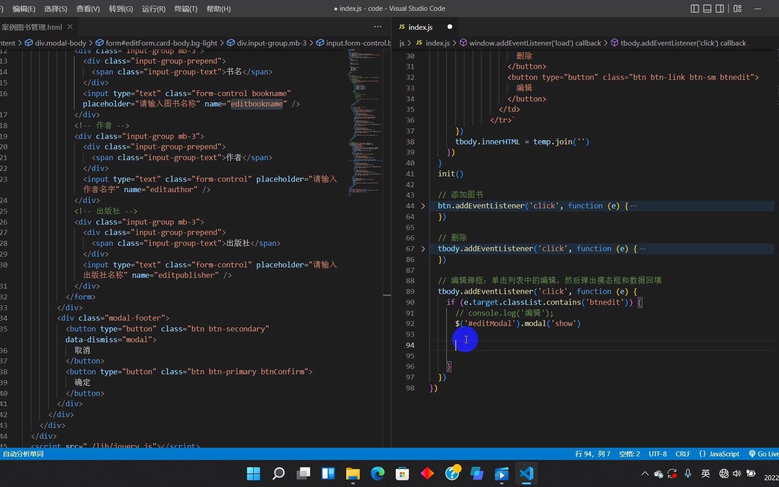779x487 pixels.
Task: Switch to the 案例图书管理.html tab
Action: pos(32,27)
